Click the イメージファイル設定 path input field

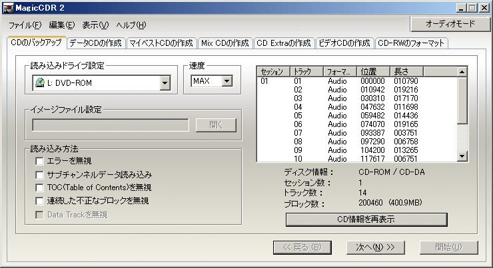[x=111, y=125]
